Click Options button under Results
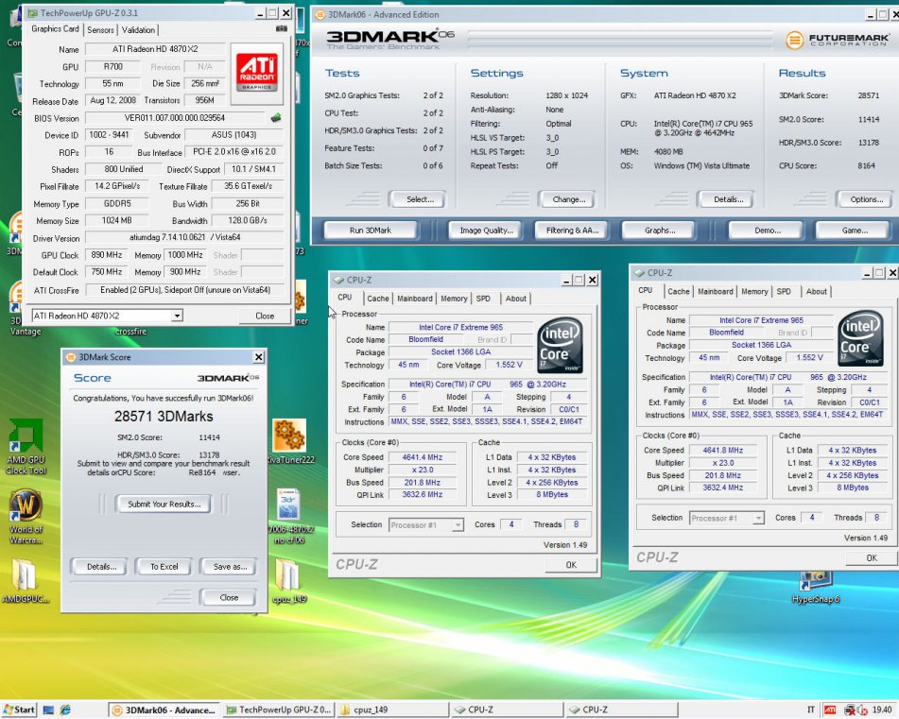 [866, 199]
